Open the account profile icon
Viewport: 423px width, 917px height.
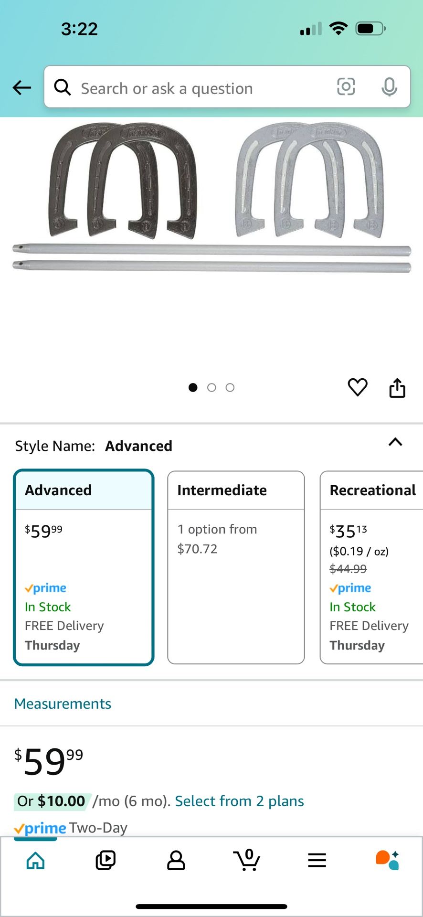(176, 861)
